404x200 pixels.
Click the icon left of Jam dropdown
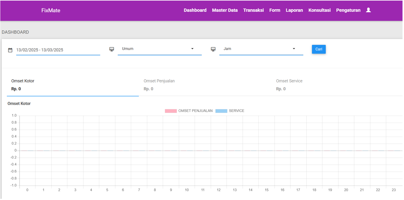click(x=213, y=49)
